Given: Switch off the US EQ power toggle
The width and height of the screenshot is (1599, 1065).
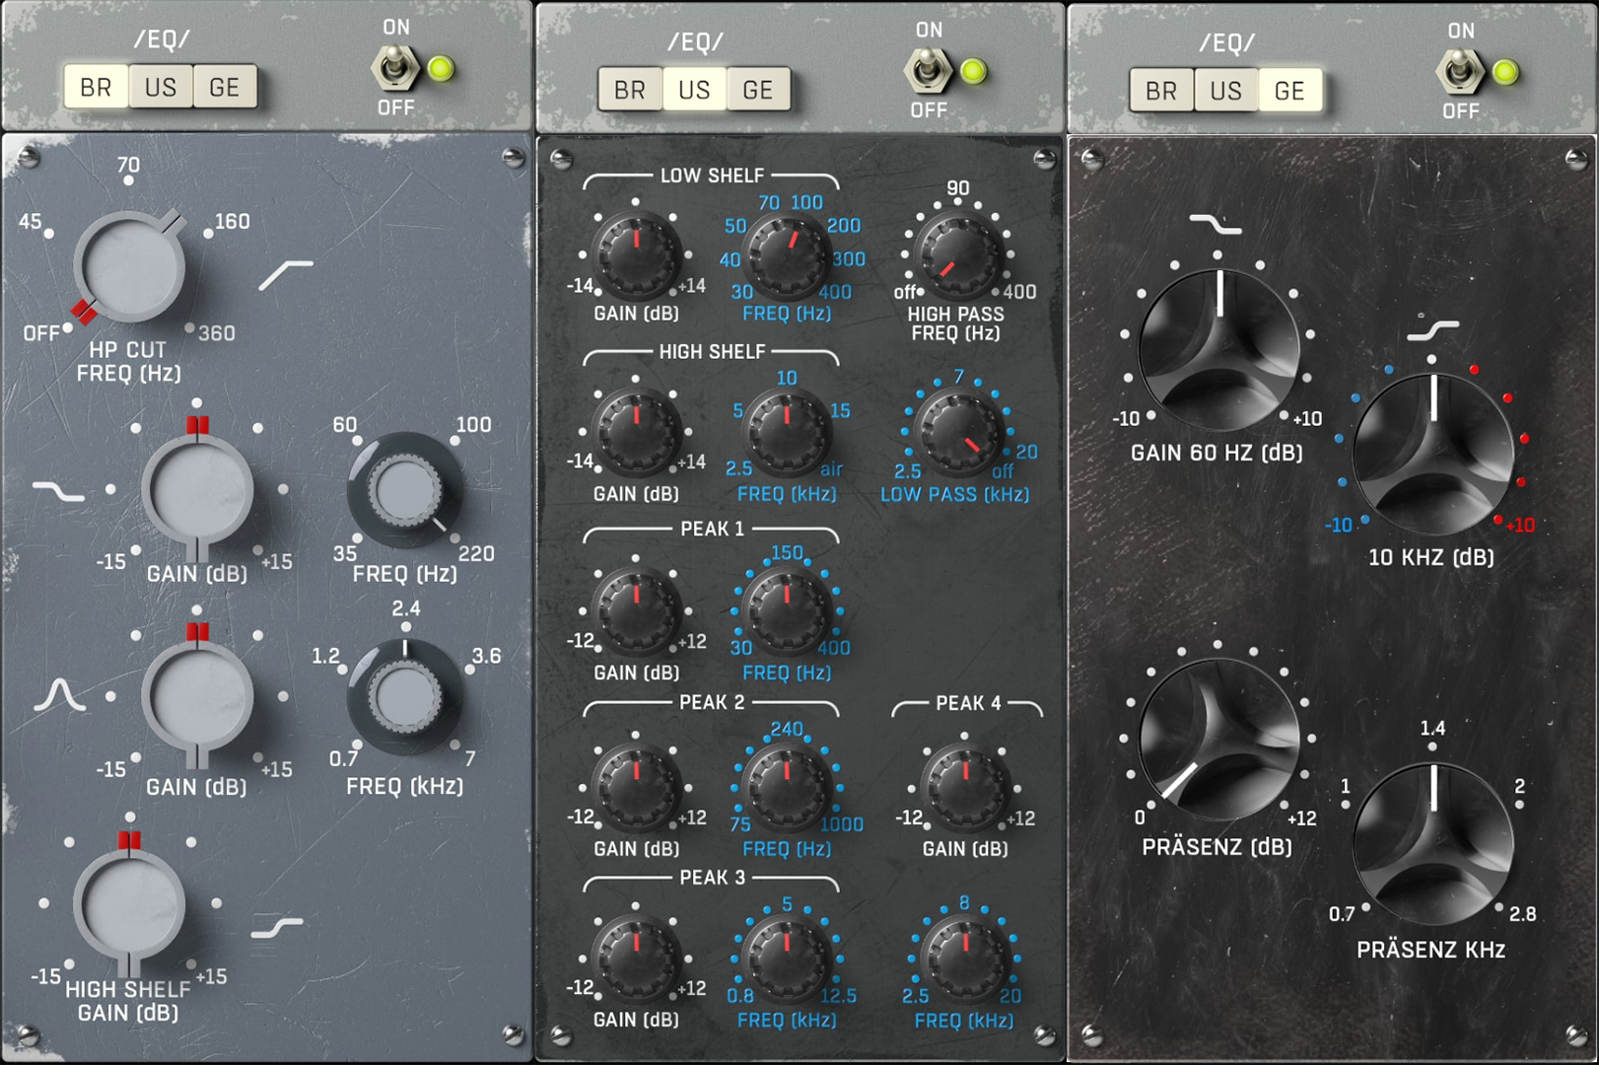Looking at the screenshot, I should click(927, 71).
